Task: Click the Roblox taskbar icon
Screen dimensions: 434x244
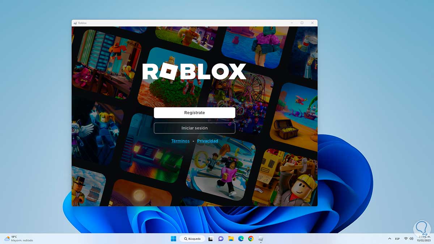Action: point(261,239)
